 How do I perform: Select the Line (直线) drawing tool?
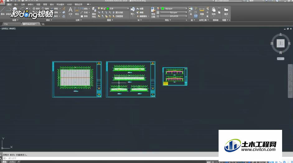click(x=2, y=11)
